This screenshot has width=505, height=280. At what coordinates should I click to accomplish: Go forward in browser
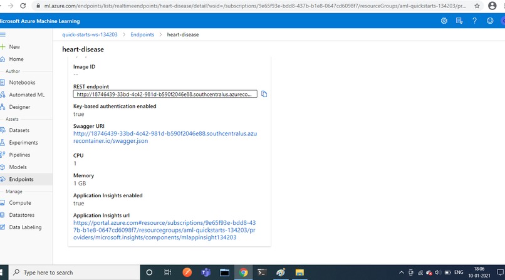[x=11, y=6]
